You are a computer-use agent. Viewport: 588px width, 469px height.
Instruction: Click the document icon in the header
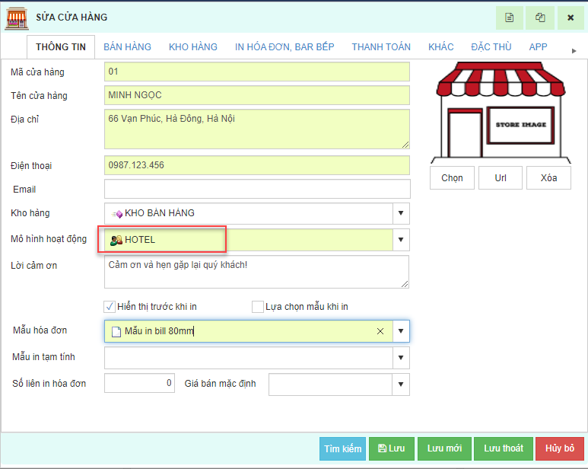510,18
